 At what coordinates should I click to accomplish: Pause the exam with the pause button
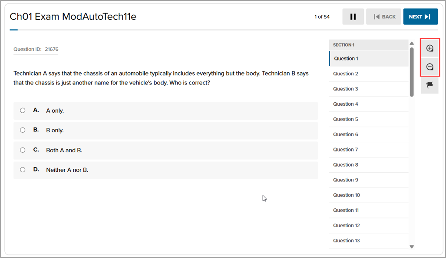353,17
